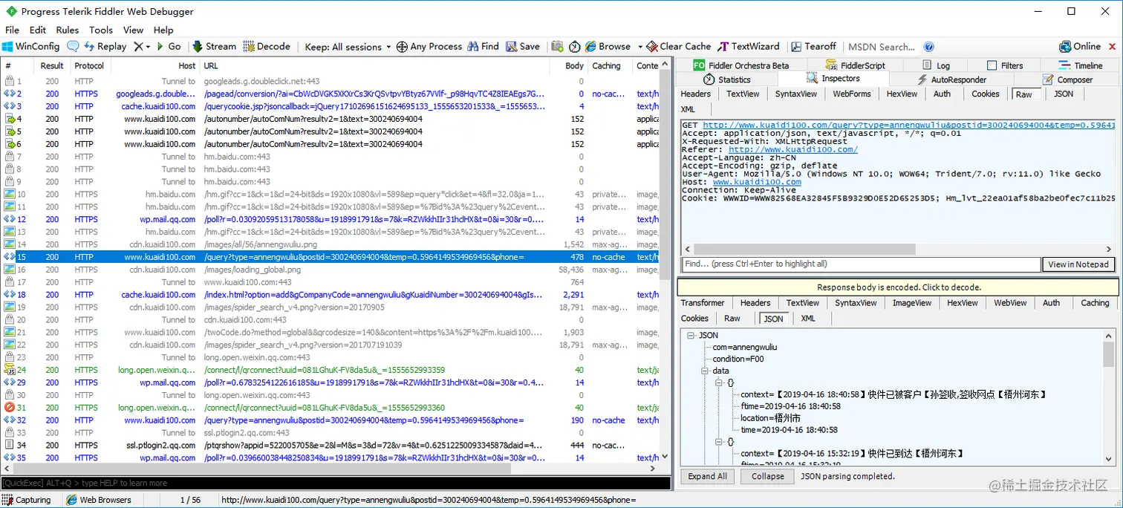1123x508 pixels.
Task: Click the MSDN Search field
Action: click(882, 47)
